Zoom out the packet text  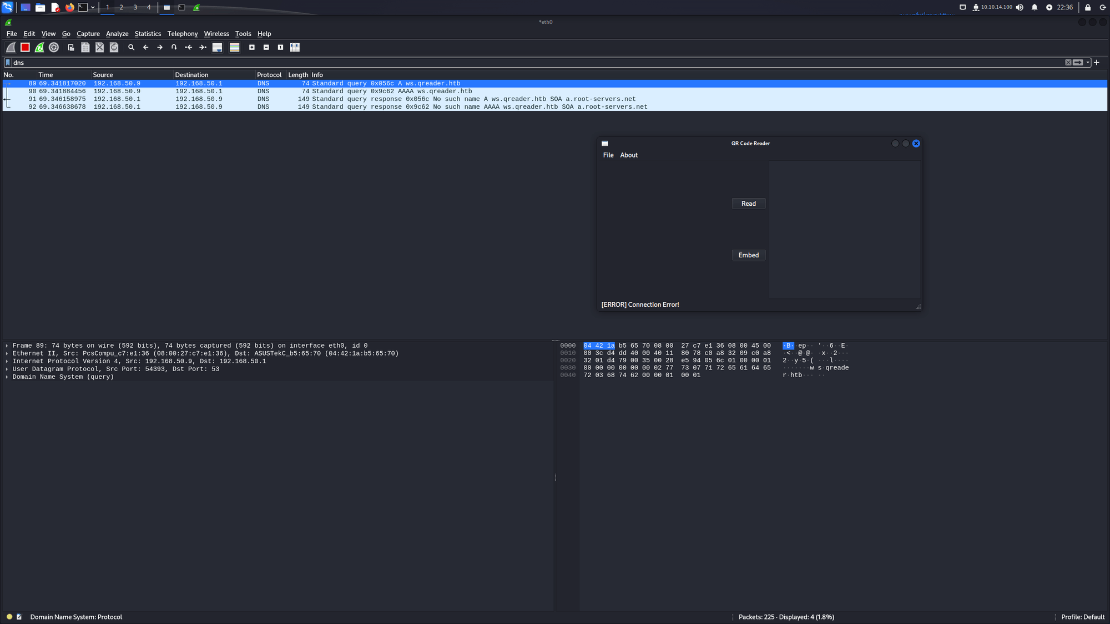pyautogui.click(x=266, y=48)
